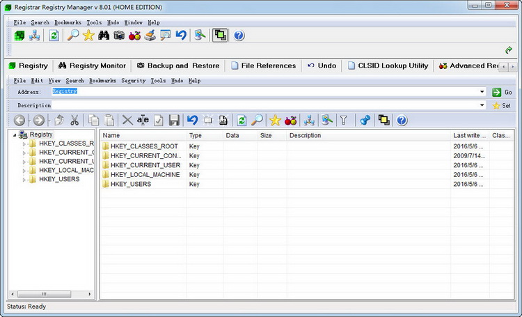This screenshot has height=317, width=522.
Task: Click the green refresh icon in editor toolbar
Action: (242, 121)
